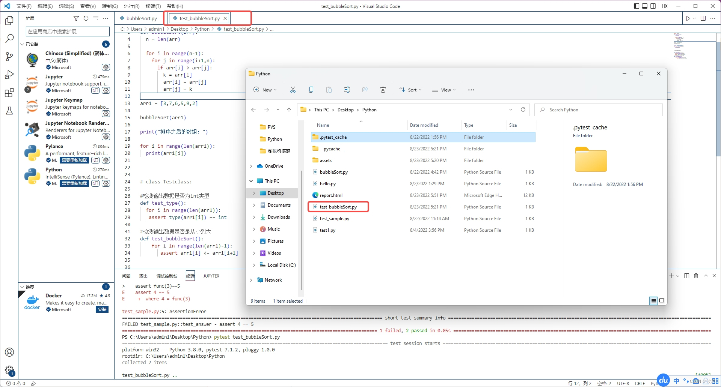Open gear settings for Chinese language pack extension
Screen dimensions: 721x387
click(x=106, y=67)
